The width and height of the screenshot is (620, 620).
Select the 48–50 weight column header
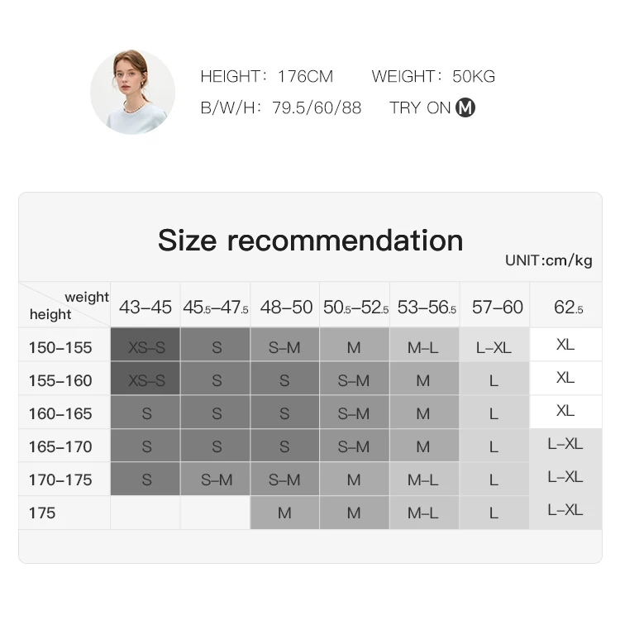click(x=286, y=308)
